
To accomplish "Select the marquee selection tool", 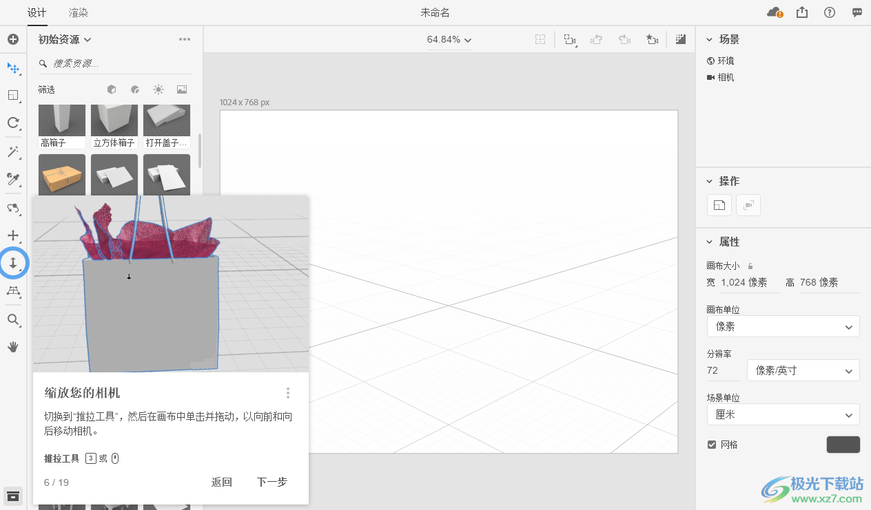I will click(x=13, y=95).
